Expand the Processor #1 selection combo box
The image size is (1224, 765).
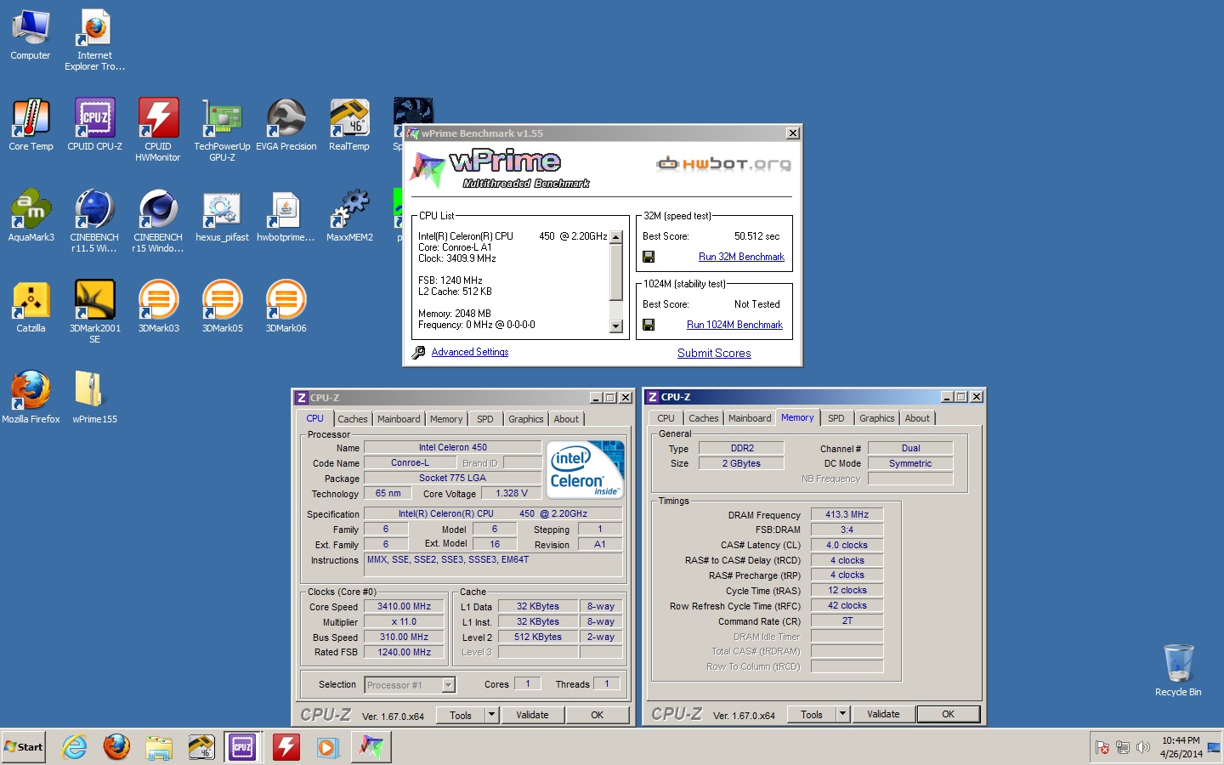pos(411,685)
